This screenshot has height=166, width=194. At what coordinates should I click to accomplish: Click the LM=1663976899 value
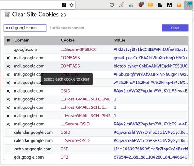151,149
